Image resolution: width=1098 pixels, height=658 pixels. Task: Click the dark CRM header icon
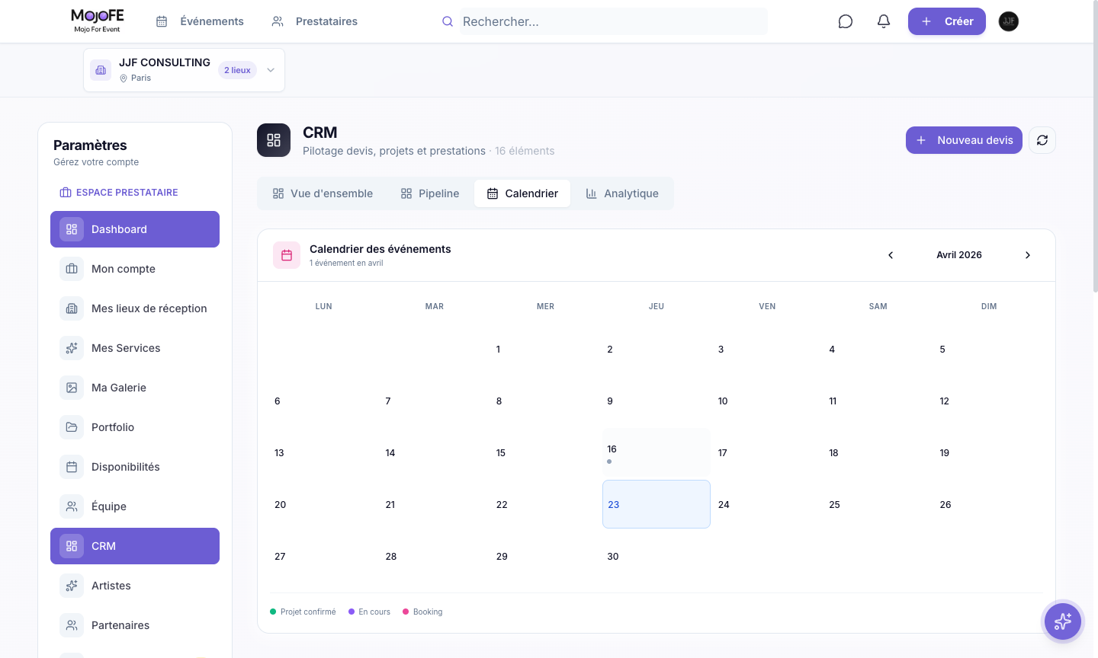(274, 140)
